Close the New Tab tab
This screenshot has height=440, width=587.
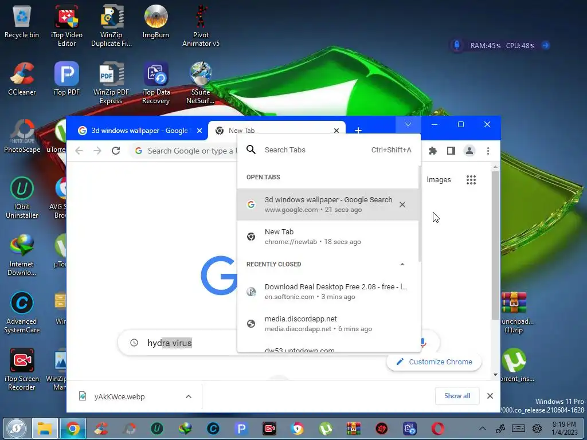336,131
